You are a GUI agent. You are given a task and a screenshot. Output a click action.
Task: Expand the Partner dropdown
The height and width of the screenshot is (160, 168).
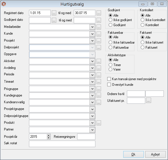(x=92, y=130)
